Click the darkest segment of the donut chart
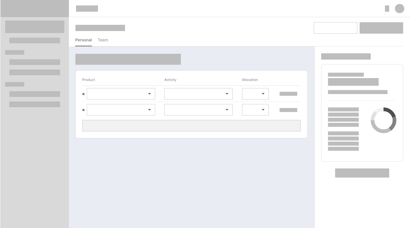The width and height of the screenshot is (410, 228). tap(390, 112)
